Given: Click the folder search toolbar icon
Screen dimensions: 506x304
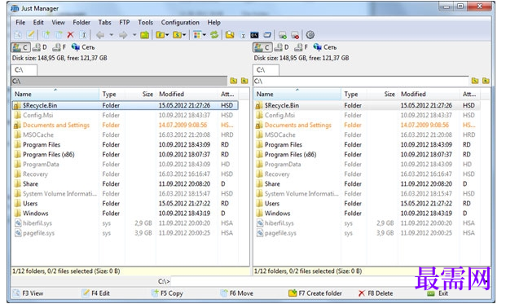Looking at the screenshot, I should [x=230, y=35].
